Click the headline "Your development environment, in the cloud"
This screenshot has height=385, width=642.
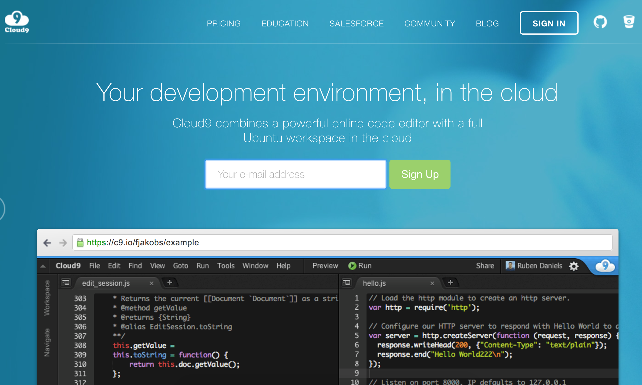pos(327,93)
